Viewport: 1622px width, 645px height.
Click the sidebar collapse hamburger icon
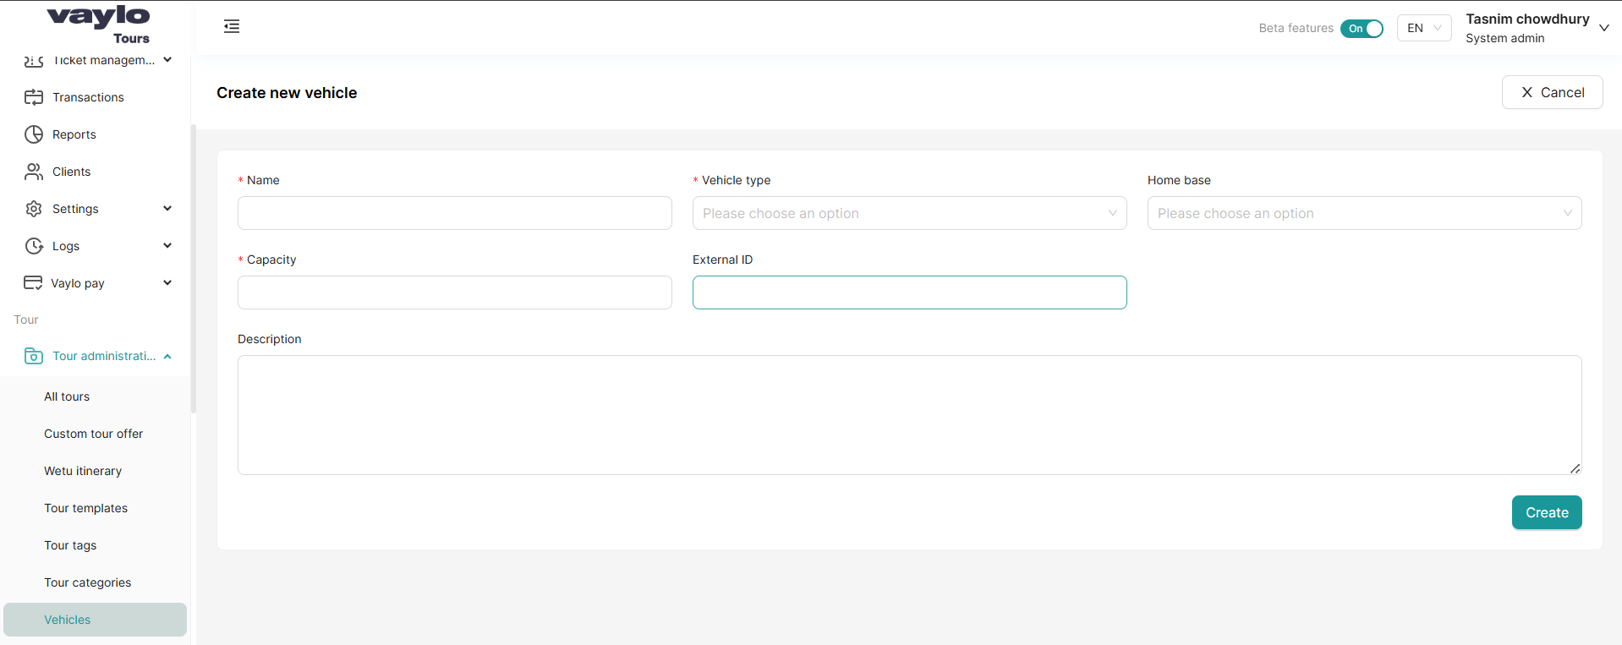coord(232,27)
